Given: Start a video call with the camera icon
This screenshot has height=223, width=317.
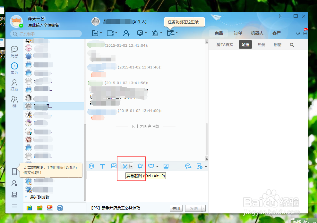Looking at the screenshot, I should (110, 33).
